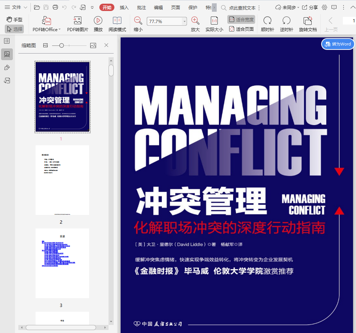Show more tabs with the chevron
Screen dimensions: 356x333
(214, 7)
